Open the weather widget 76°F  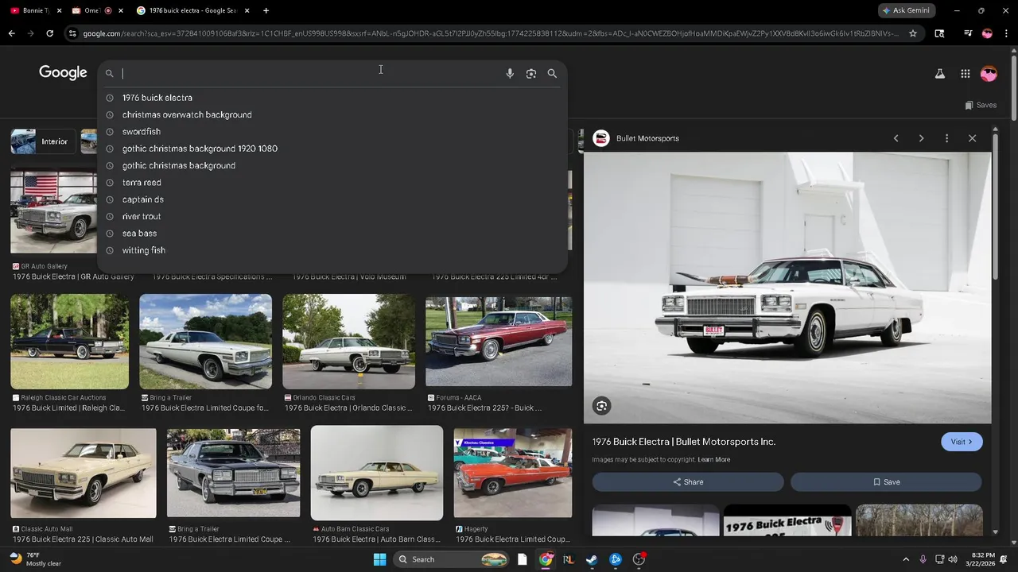[35, 559]
